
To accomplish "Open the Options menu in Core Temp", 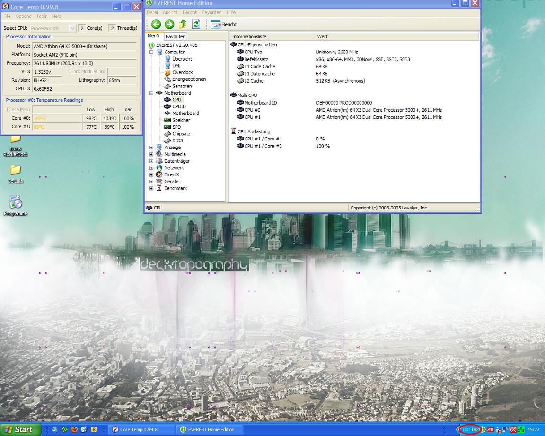I will point(23,17).
